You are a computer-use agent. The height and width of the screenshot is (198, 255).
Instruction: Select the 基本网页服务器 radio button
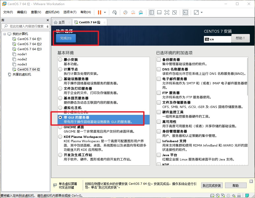60,98
